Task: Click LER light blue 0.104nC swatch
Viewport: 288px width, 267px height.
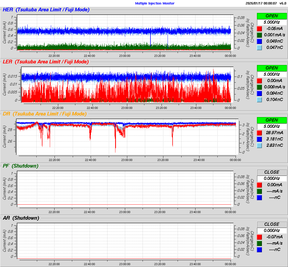Action: [x=260, y=99]
